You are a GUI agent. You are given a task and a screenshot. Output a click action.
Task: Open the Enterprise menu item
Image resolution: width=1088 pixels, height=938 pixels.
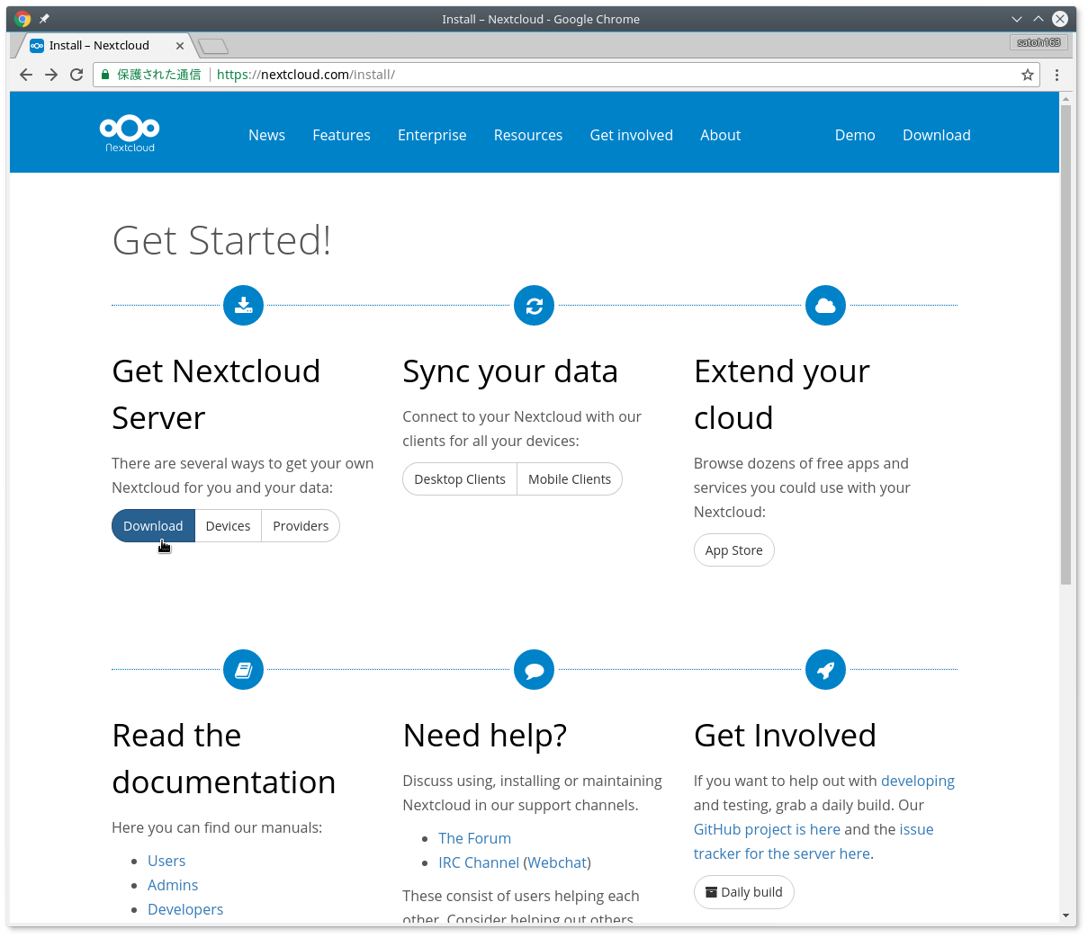click(x=432, y=135)
